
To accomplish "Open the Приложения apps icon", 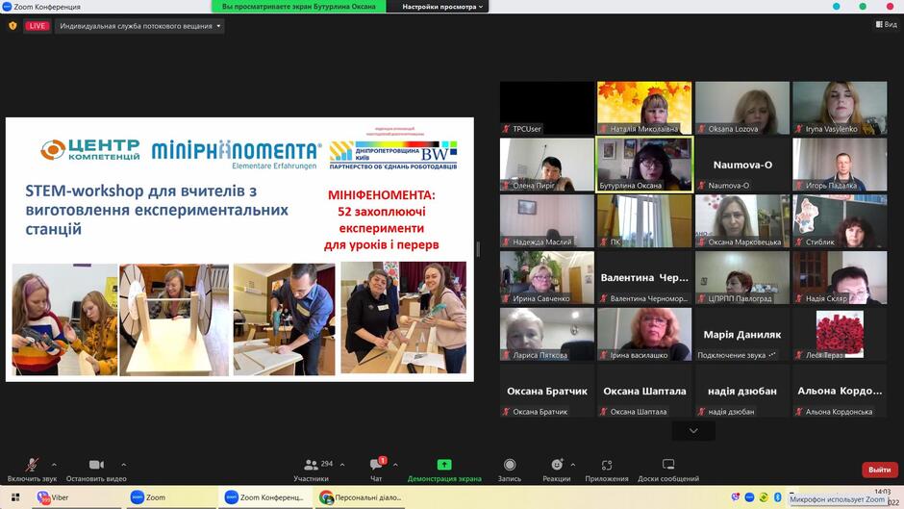I will (607, 465).
